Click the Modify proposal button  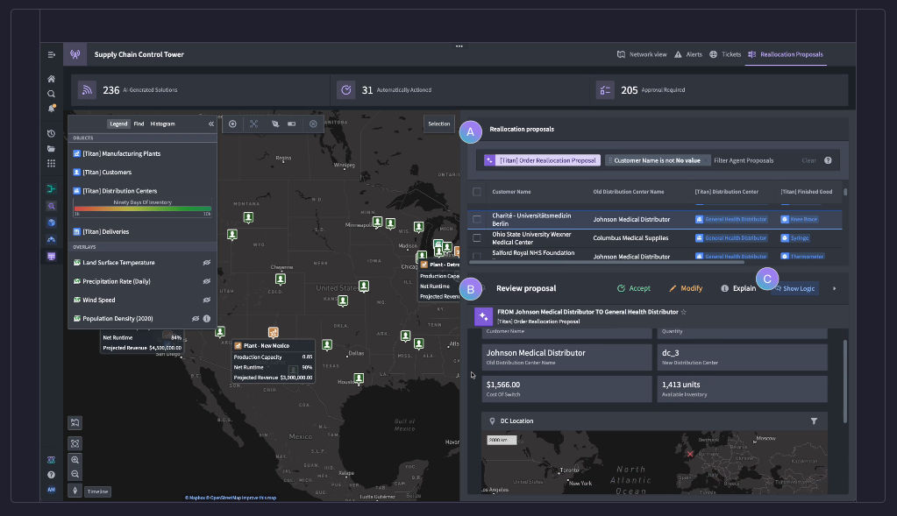tap(686, 288)
